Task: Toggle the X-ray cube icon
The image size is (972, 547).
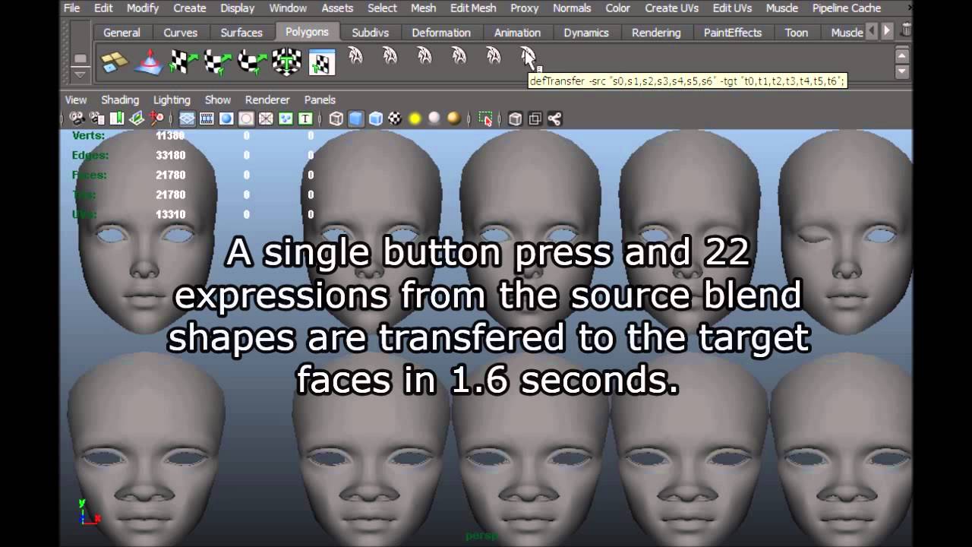Action: click(516, 119)
